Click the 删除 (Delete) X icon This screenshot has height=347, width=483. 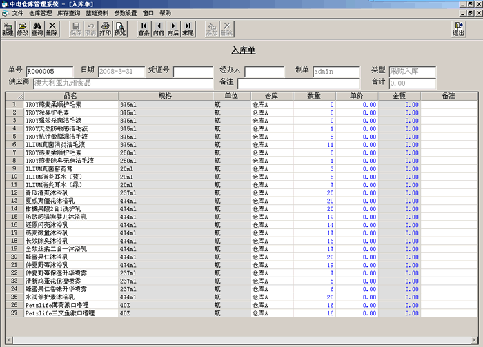click(52, 29)
